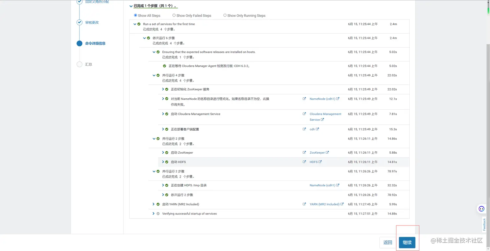Open NameNode (cdh1) link in HDFS /tmp row
490x251 pixels.
322,185
